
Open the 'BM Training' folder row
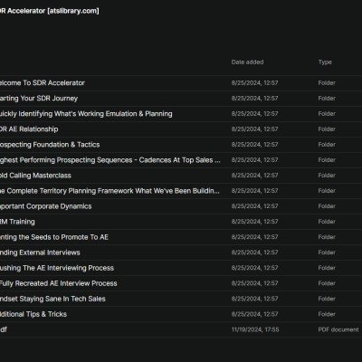click(181, 222)
